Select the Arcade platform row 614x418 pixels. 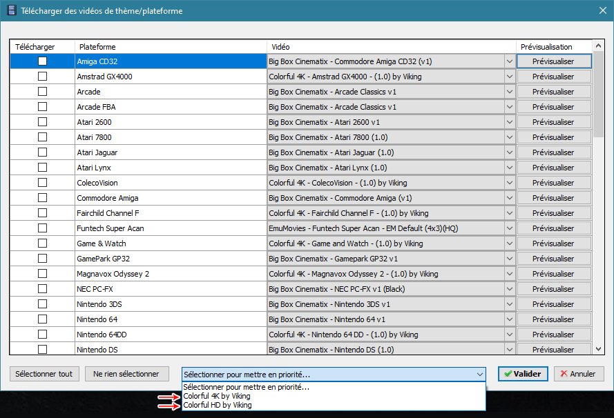(171, 92)
